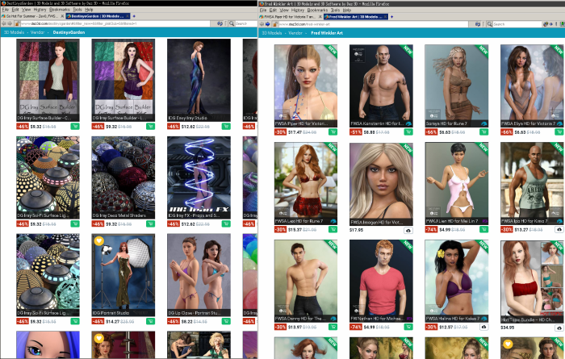
Task: Click cloud icon under FWSA Ipo HD
Action: coord(559,229)
